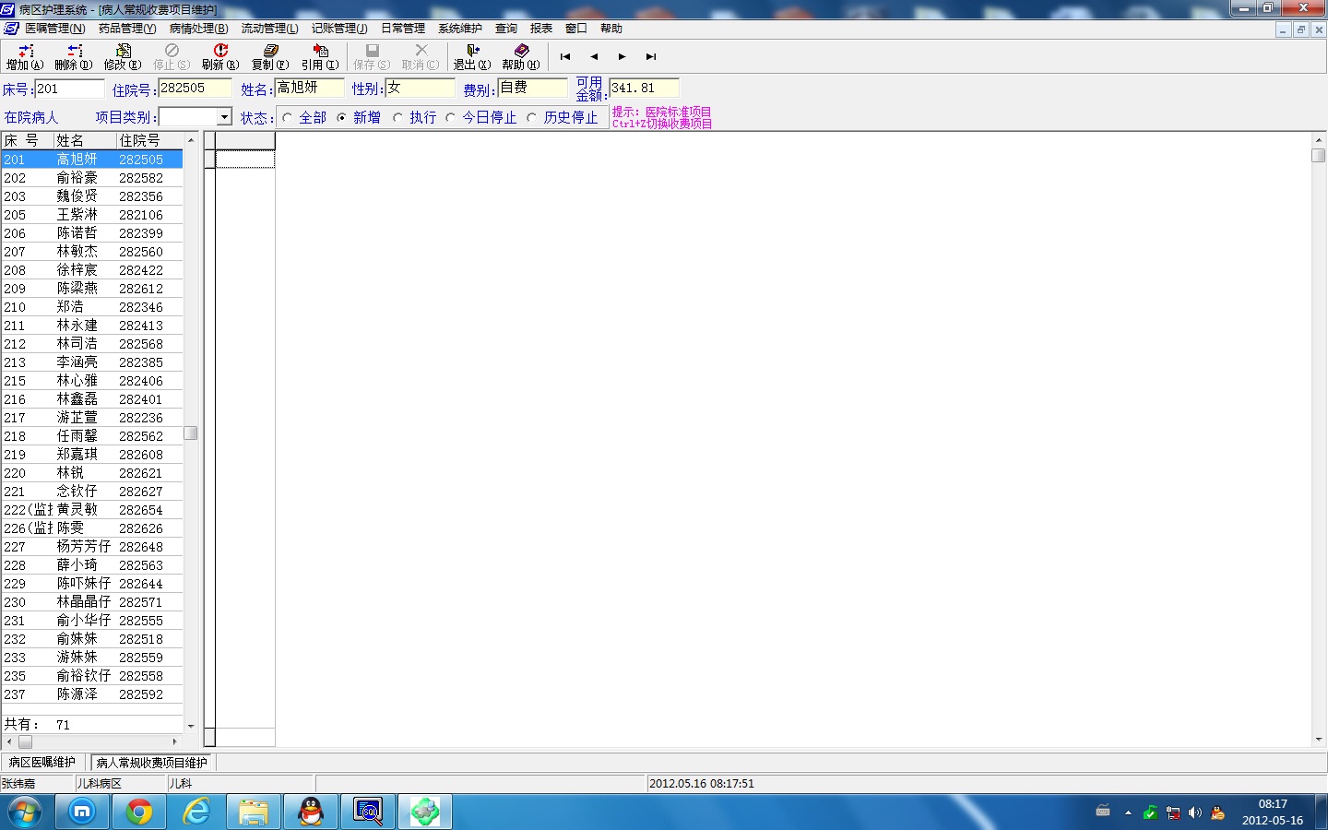Screen dimensions: 1328x830
Task: Switch to the 病区医嘱维护 tab
Action: coord(42,763)
